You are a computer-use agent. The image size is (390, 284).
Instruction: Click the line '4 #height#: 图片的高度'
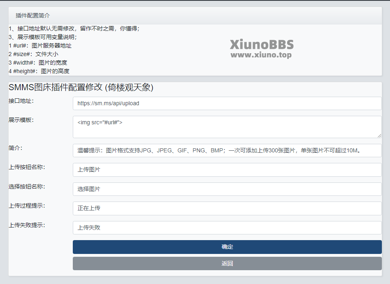(x=39, y=72)
